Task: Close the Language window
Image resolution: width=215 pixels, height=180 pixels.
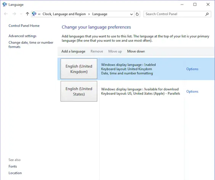Action: 208,5
